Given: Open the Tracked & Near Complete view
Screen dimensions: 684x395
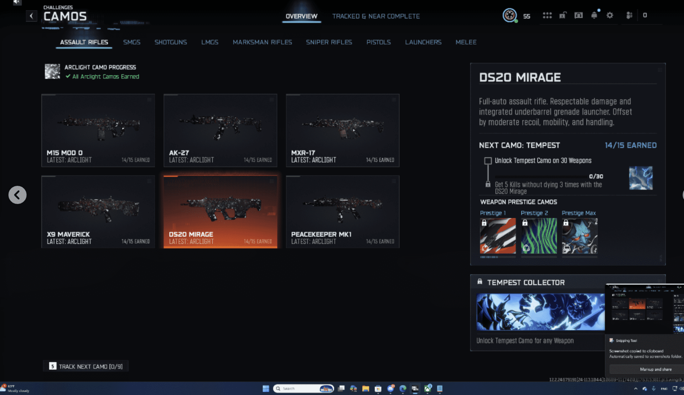Looking at the screenshot, I should 376,16.
